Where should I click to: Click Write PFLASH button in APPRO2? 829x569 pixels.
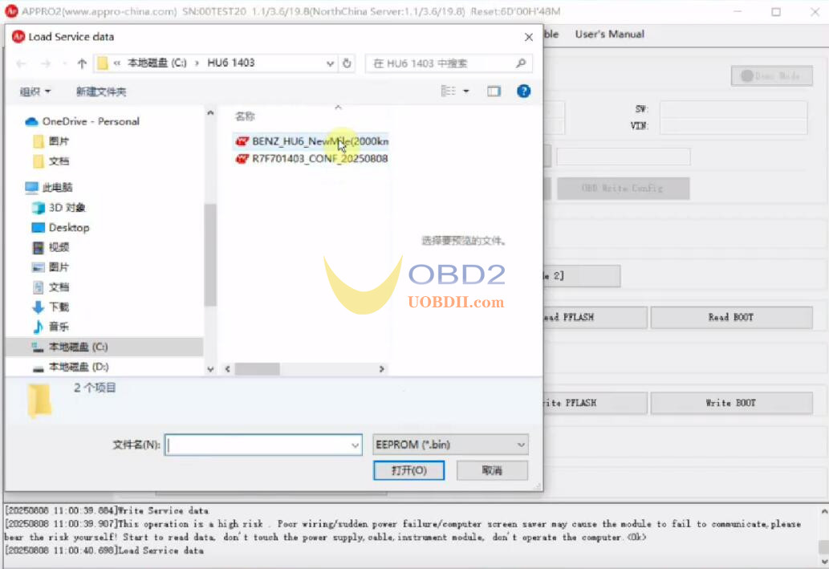pos(595,403)
